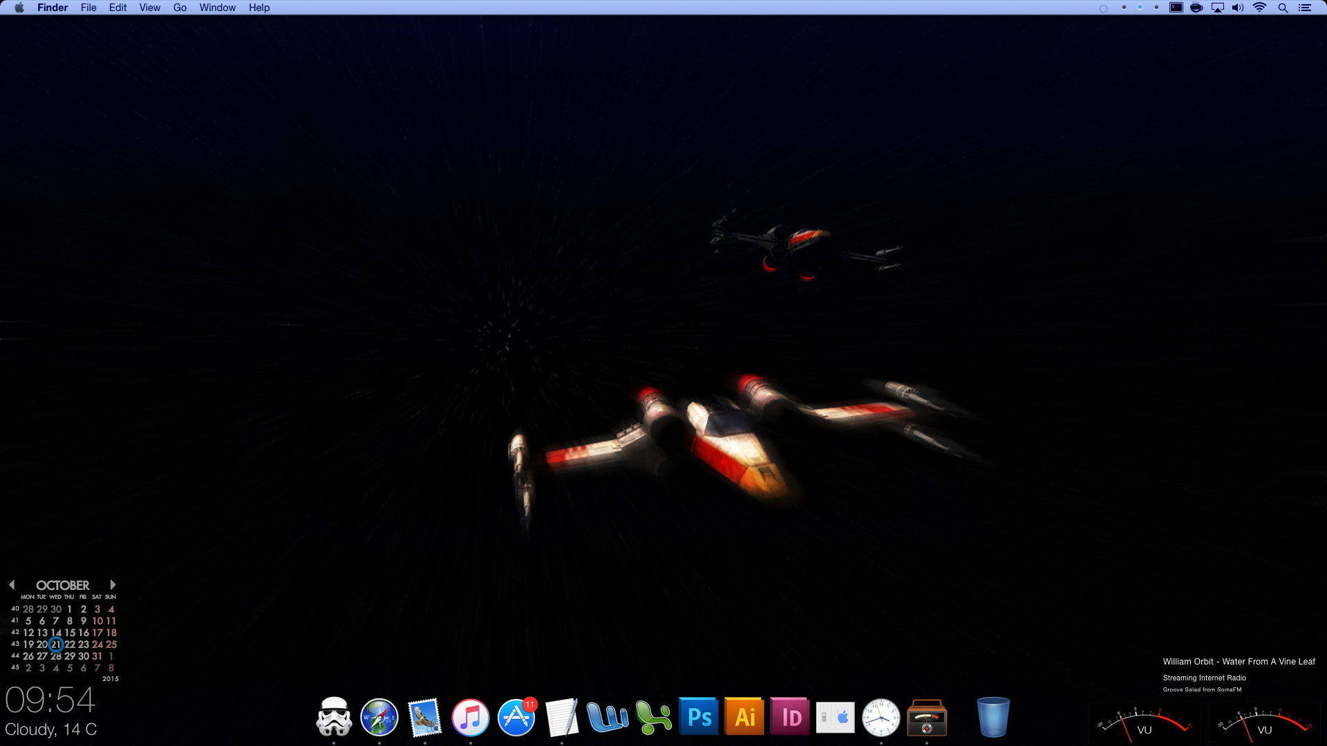The width and height of the screenshot is (1327, 746).
Task: Click week number 43 in the calendar
Action: [15, 644]
